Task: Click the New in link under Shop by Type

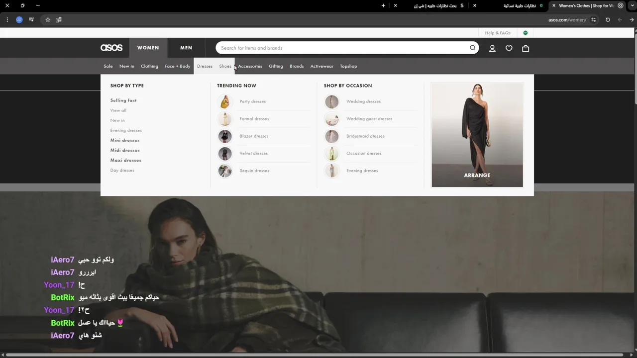Action: 117,120
